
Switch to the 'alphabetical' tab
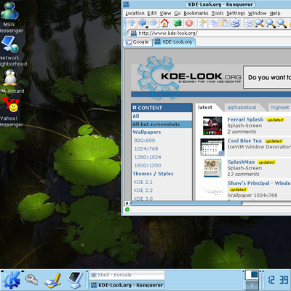tap(242, 108)
